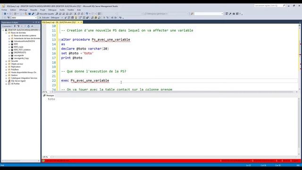The width and height of the screenshot is (302, 170).
Task: Select the Catalogues Integration Services node
Action: click(24, 78)
